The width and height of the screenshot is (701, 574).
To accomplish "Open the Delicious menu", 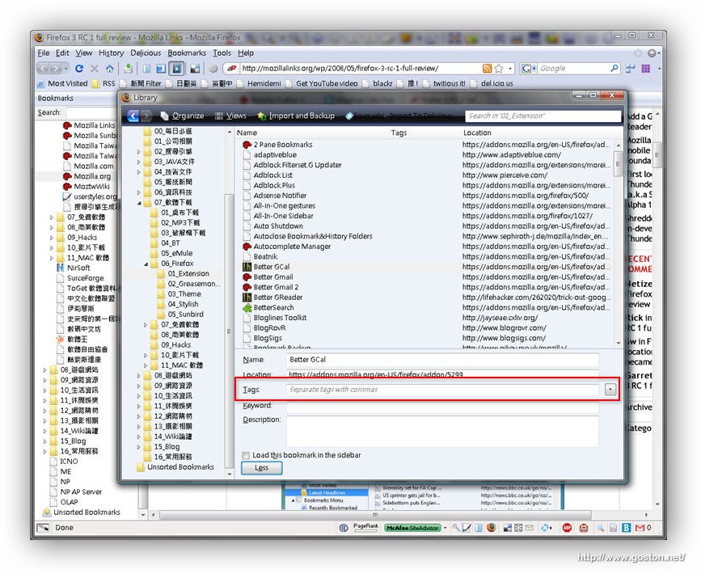I will [x=146, y=53].
